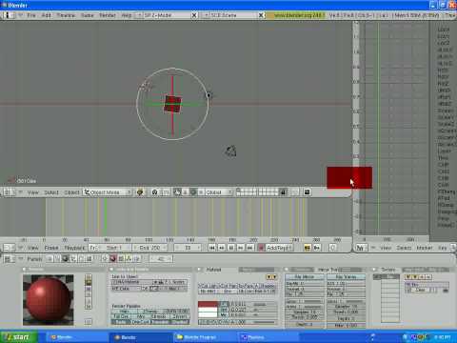Click the Spe specular color swatch
Image resolution: width=457 pixels, height=343 pixels.
208,310
